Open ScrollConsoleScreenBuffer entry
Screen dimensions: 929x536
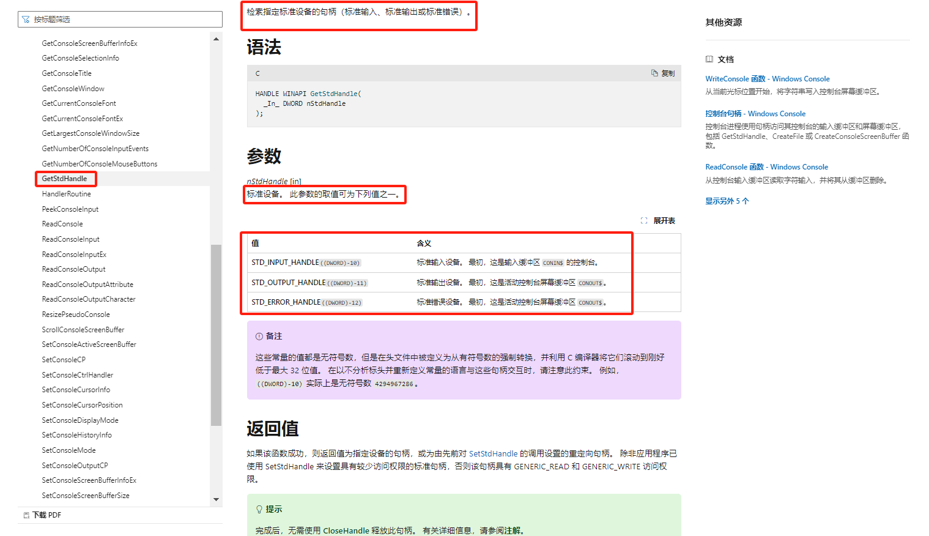click(83, 330)
